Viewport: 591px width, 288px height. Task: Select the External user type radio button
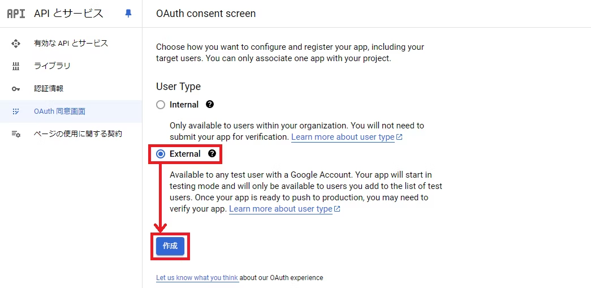(161, 154)
